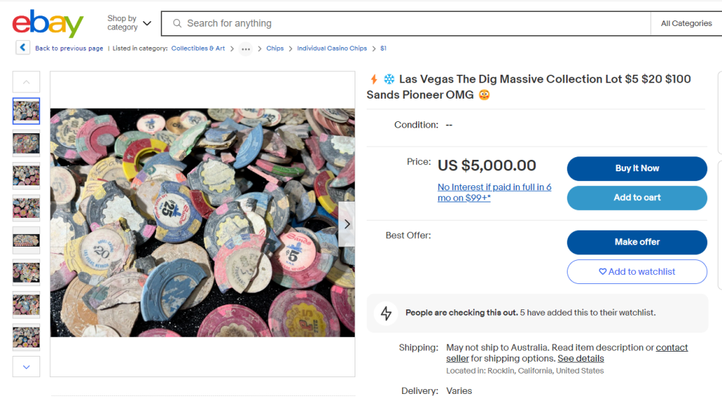The width and height of the screenshot is (722, 401).
Task: Open the See details shipping link
Action: [x=580, y=359]
